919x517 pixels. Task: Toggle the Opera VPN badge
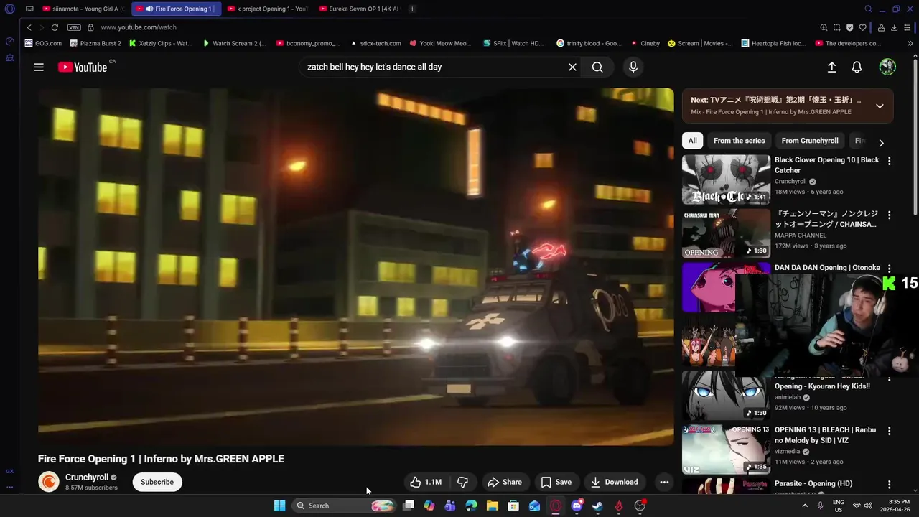[74, 27]
